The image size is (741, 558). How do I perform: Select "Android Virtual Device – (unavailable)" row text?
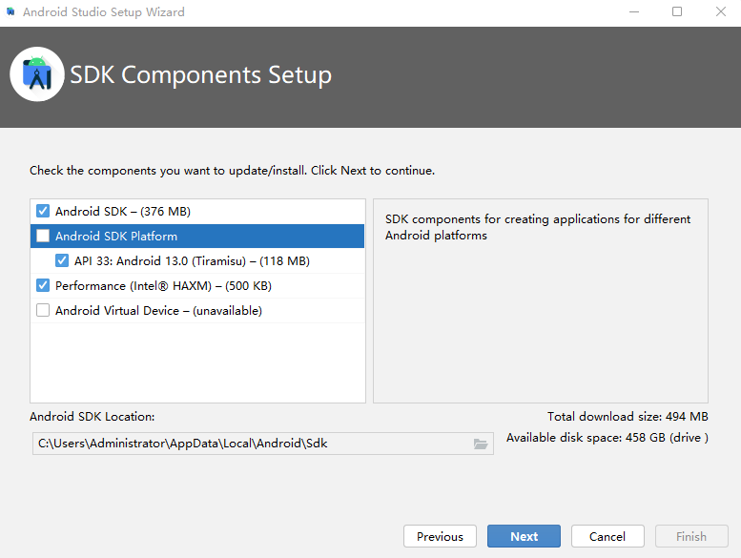click(x=158, y=310)
